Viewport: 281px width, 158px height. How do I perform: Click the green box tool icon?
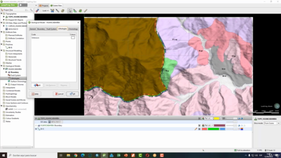(80, 11)
